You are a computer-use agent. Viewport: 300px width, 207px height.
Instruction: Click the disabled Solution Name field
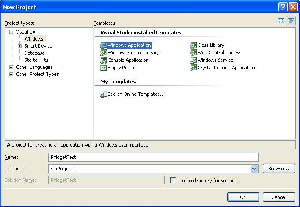tap(107, 180)
